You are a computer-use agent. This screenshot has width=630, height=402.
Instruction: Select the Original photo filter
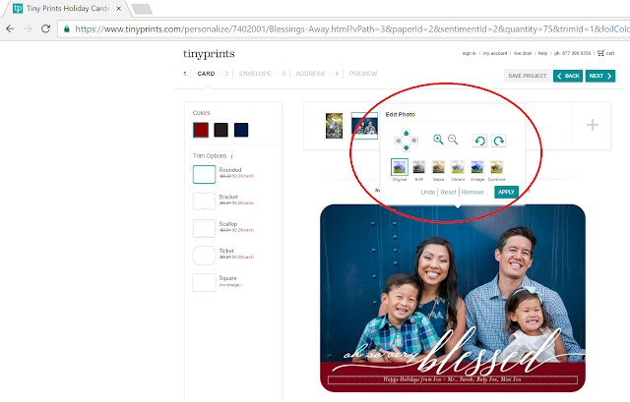coord(400,167)
